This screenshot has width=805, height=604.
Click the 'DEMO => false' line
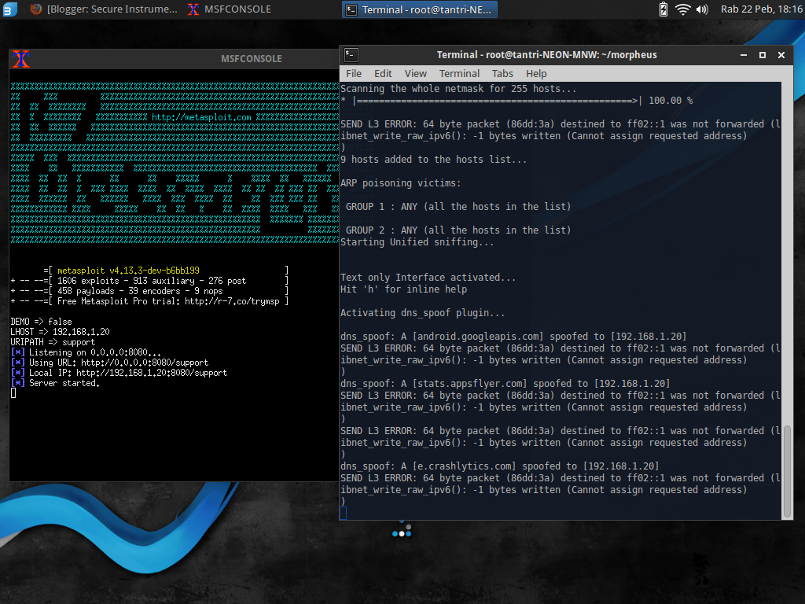coord(41,322)
